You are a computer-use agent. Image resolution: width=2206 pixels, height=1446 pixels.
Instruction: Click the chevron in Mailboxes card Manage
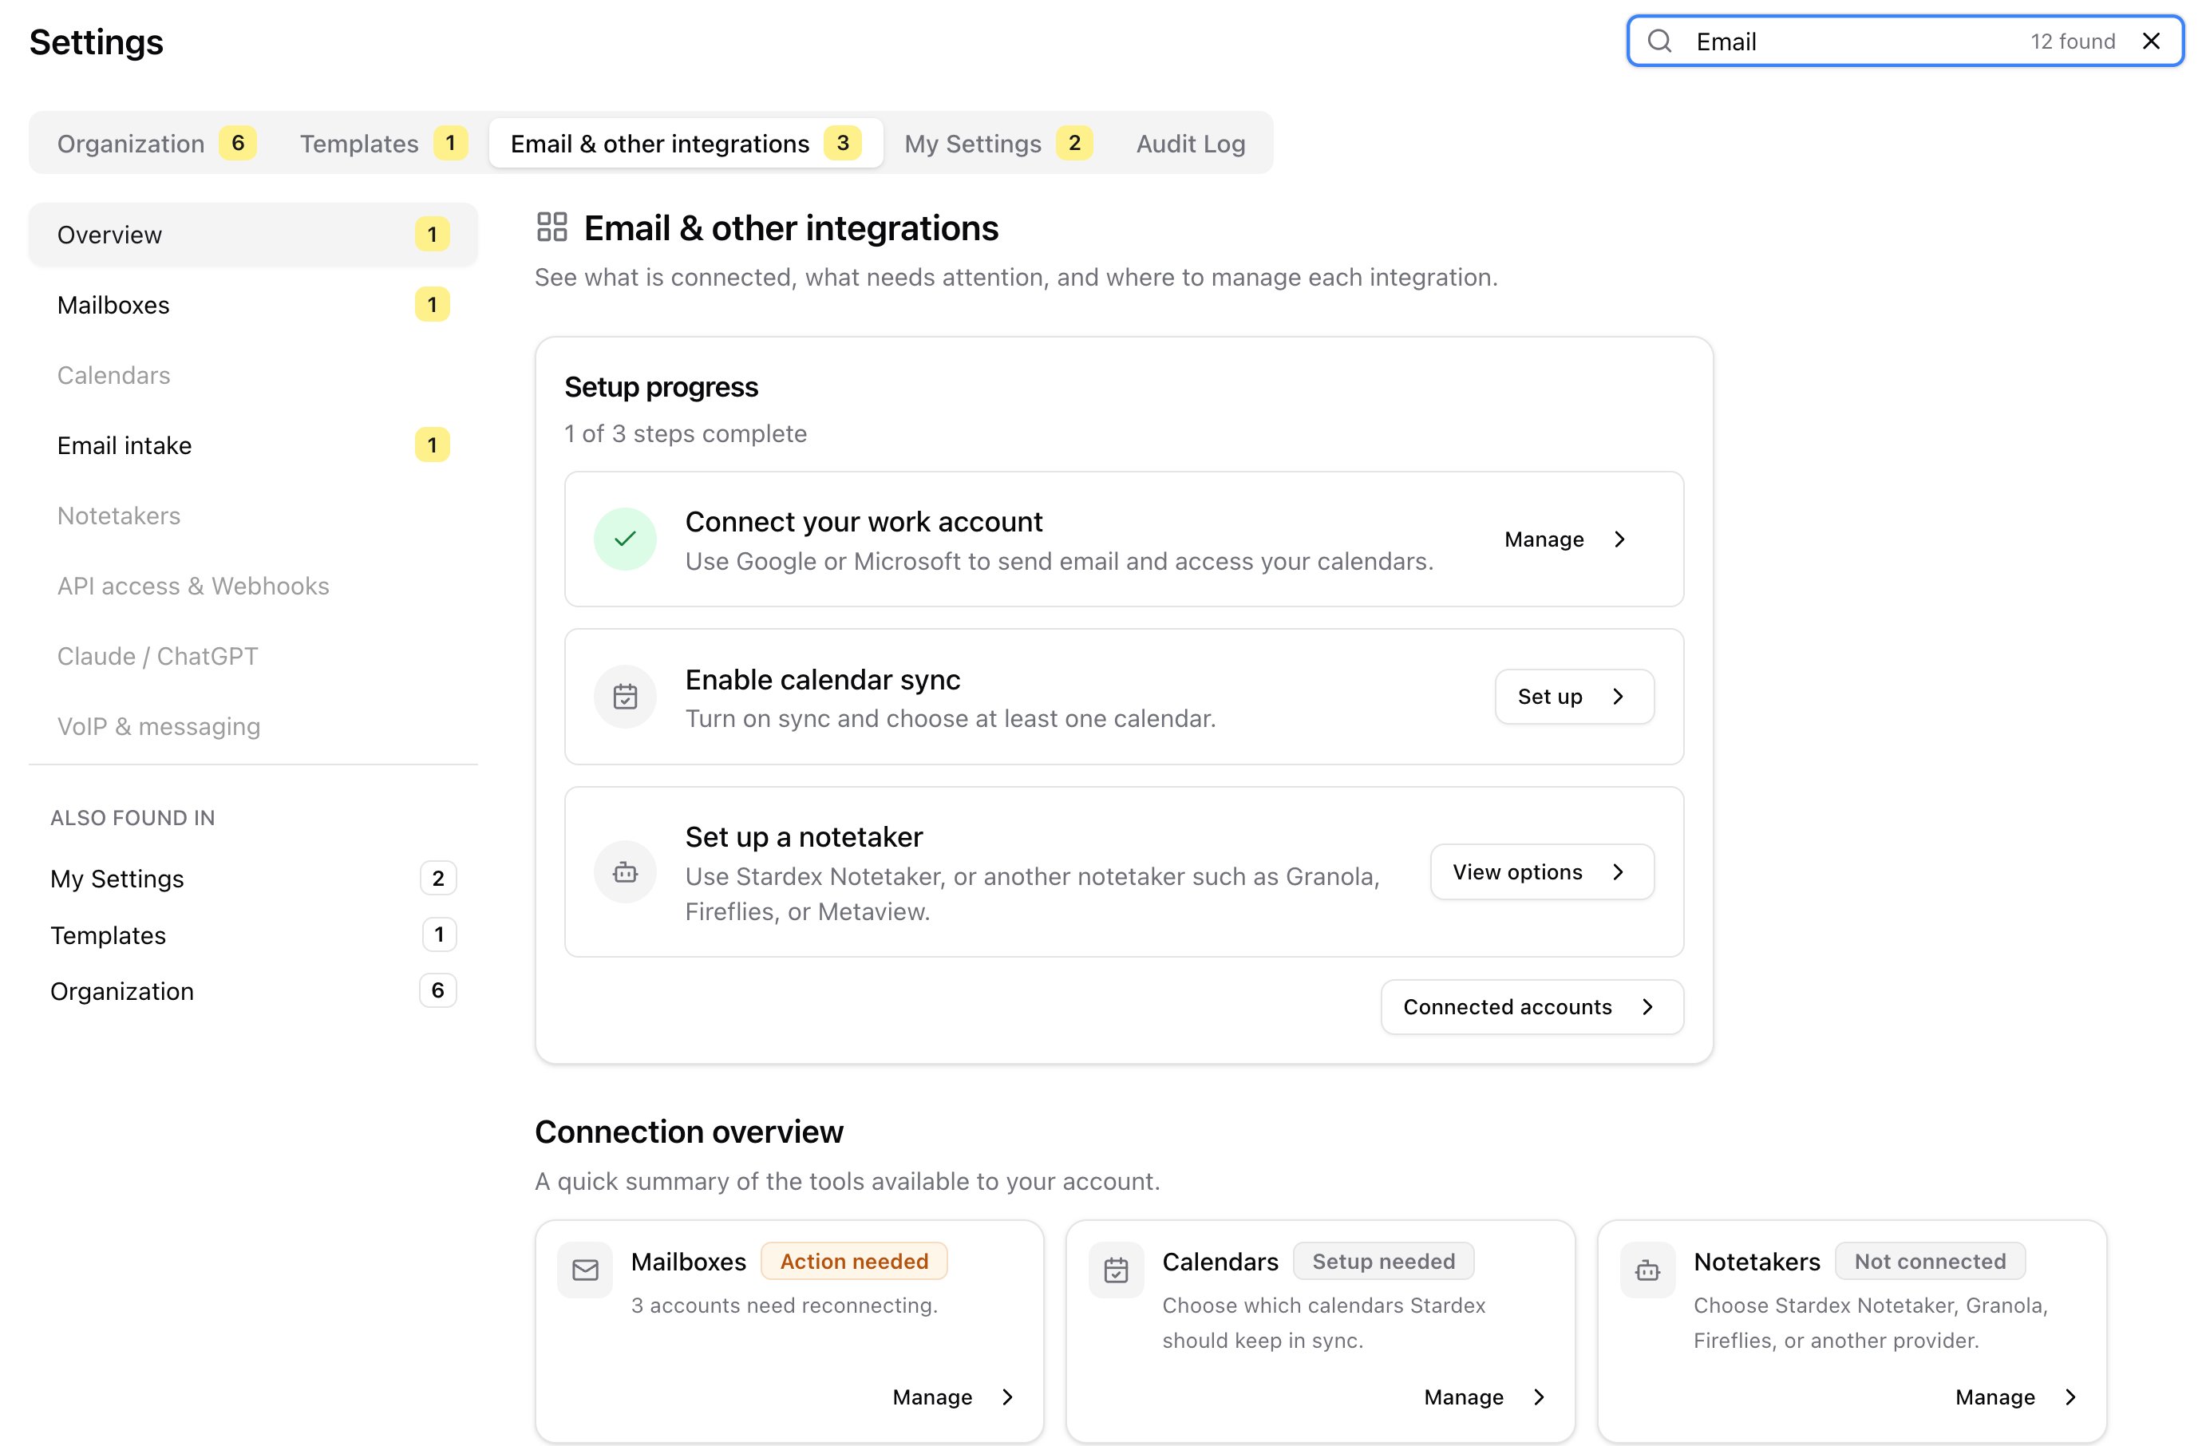click(x=1007, y=1397)
